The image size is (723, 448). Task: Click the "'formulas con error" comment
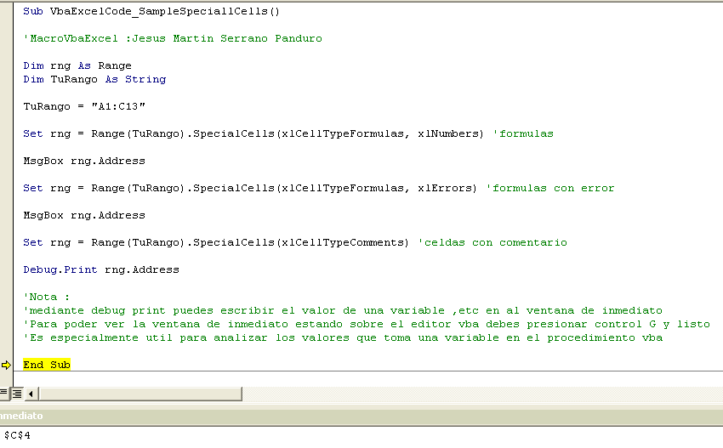pyautogui.click(x=550, y=188)
